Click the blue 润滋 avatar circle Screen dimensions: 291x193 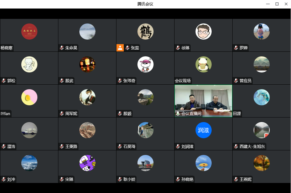tap(203, 130)
